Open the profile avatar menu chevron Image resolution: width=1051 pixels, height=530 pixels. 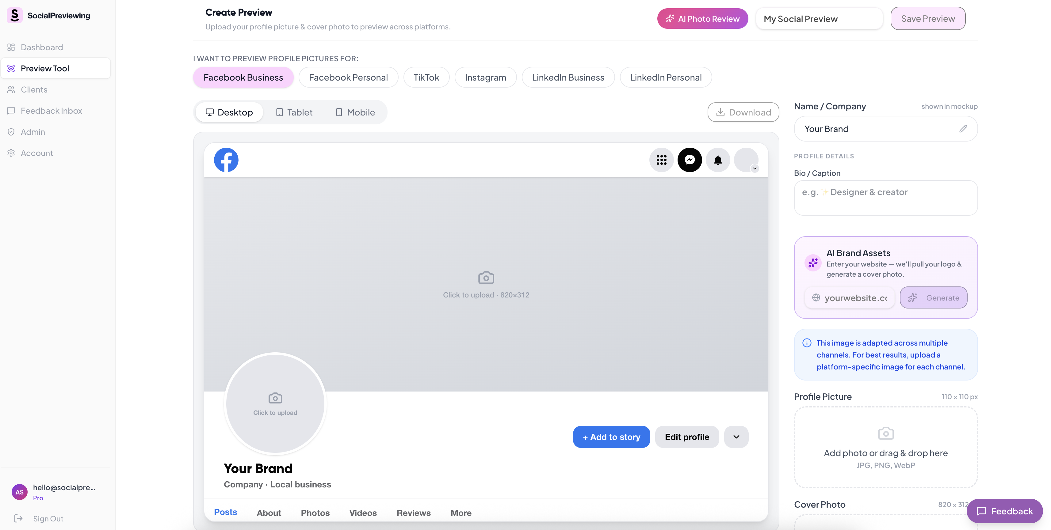(x=755, y=168)
